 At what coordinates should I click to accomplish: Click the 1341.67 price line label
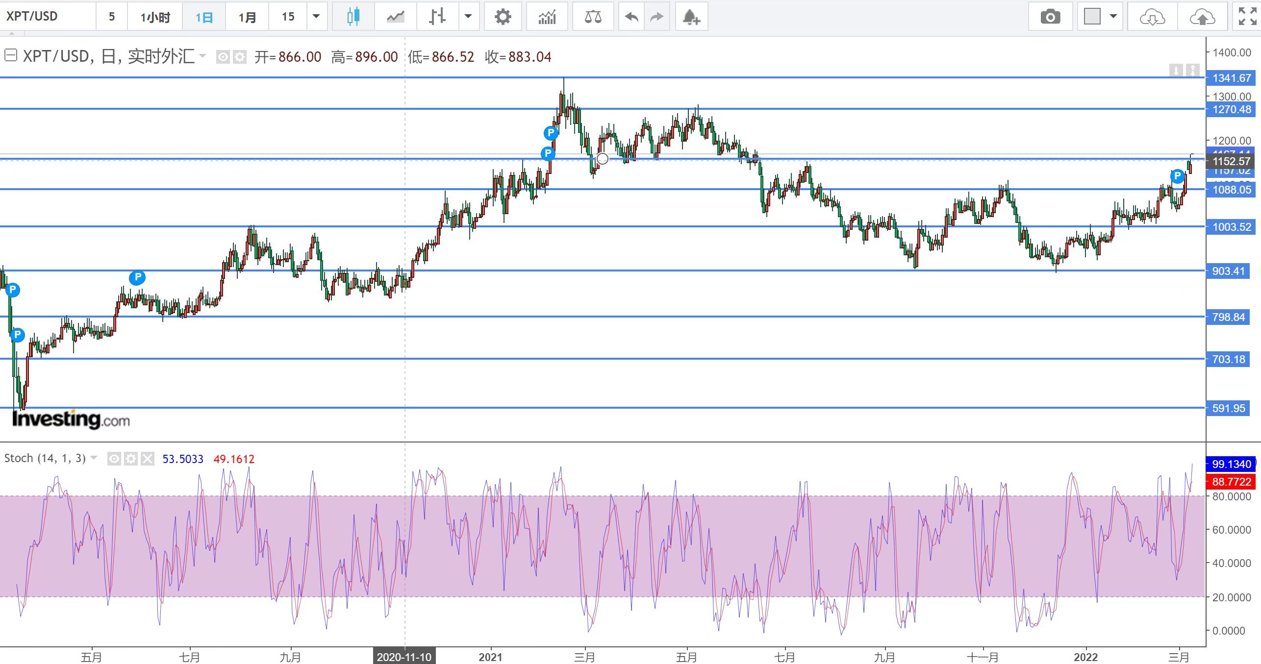pyautogui.click(x=1231, y=78)
